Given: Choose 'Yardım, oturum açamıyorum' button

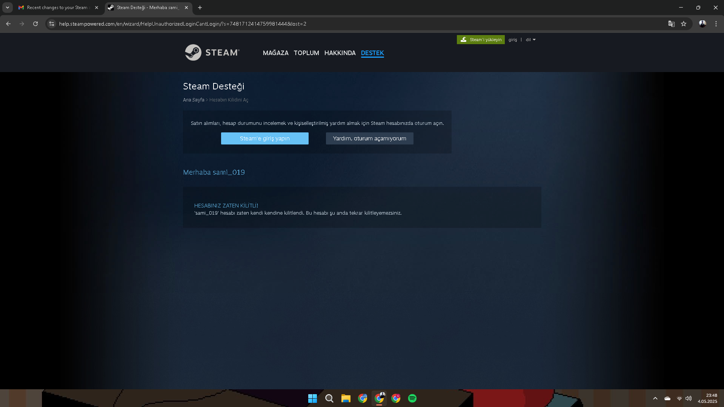Looking at the screenshot, I should coord(370,138).
